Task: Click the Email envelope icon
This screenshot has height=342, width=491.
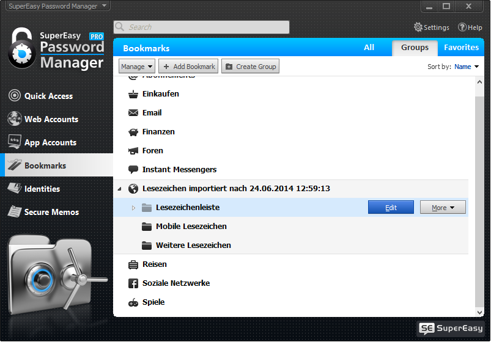Action: tap(133, 112)
